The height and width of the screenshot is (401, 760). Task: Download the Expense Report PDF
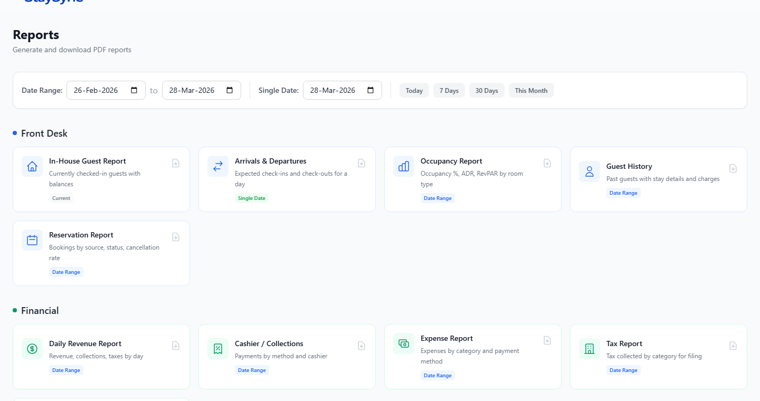coord(547,341)
